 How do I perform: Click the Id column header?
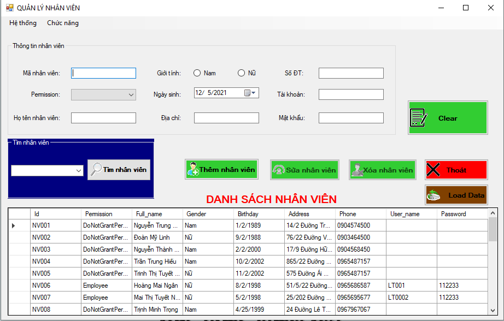56,214
